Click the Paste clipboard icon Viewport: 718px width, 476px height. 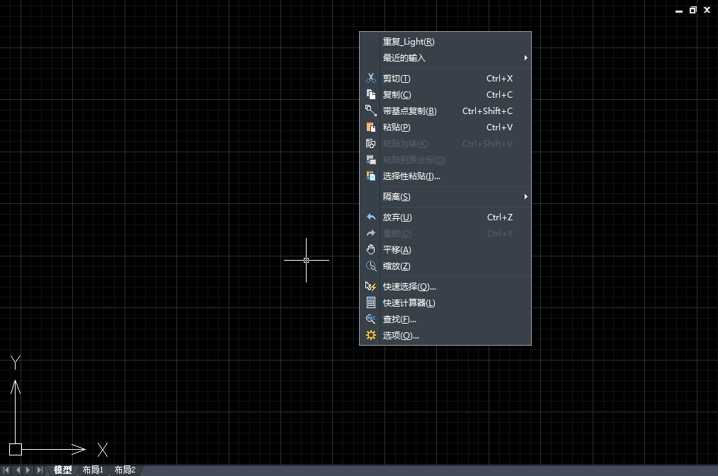tap(370, 127)
